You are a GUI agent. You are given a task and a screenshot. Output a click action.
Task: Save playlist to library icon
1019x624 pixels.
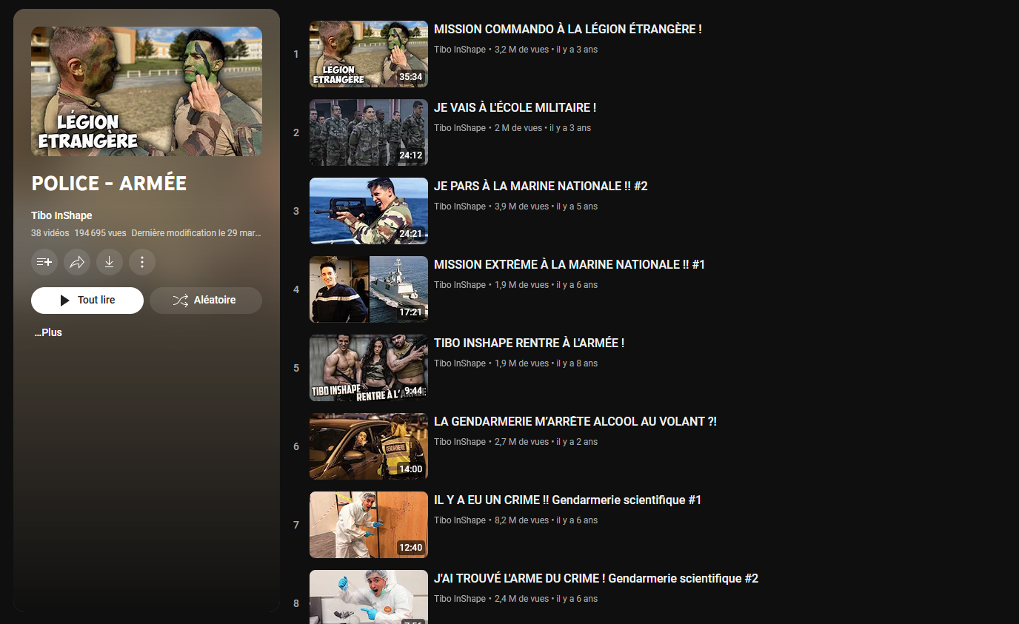click(x=44, y=261)
